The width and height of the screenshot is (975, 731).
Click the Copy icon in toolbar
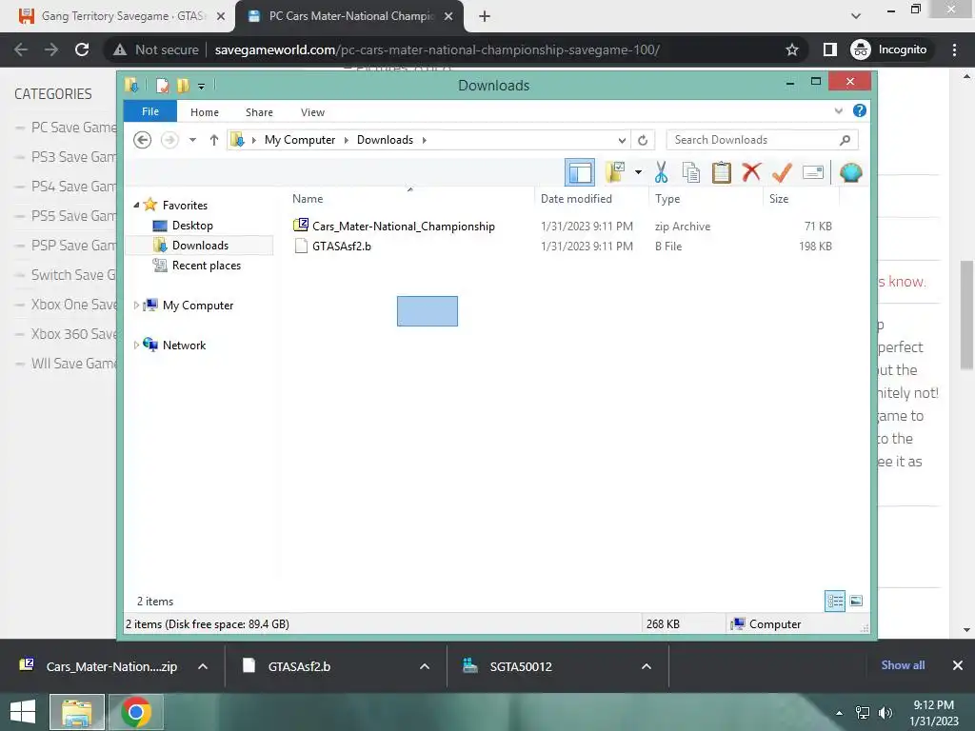tap(691, 172)
